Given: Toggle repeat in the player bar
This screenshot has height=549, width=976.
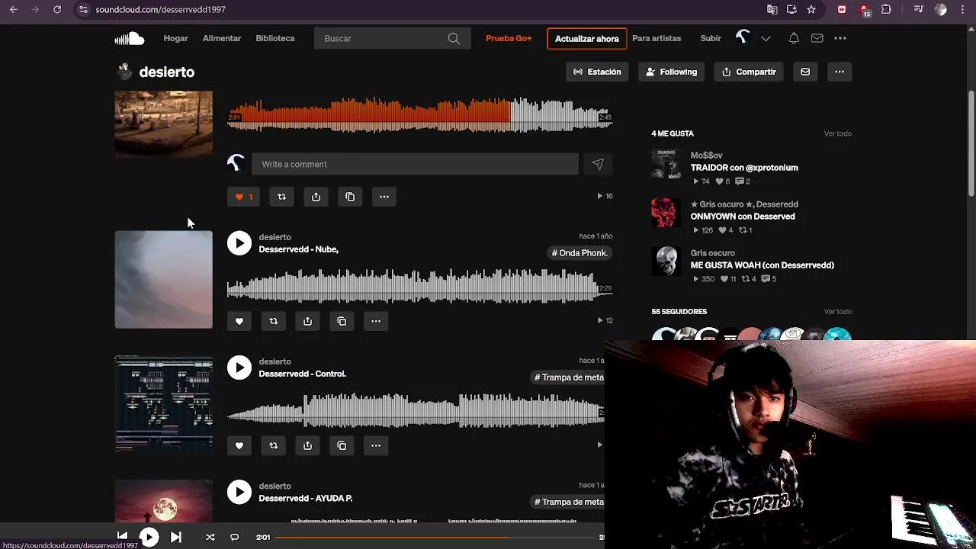Looking at the screenshot, I should tap(234, 537).
